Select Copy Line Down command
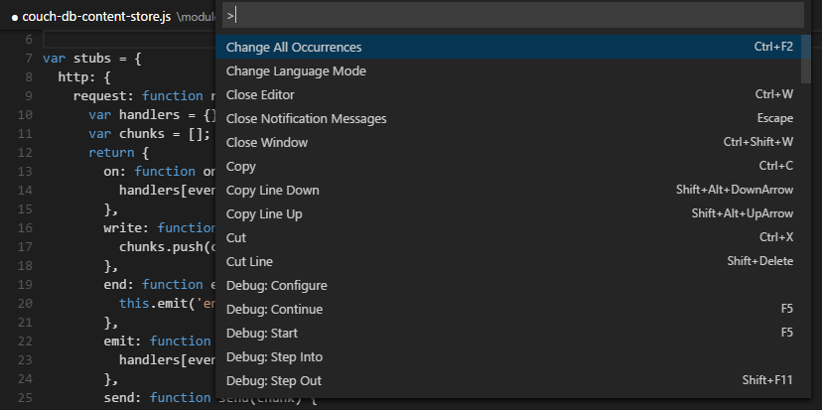 273,191
